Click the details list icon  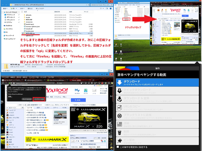[x=119, y=124]
